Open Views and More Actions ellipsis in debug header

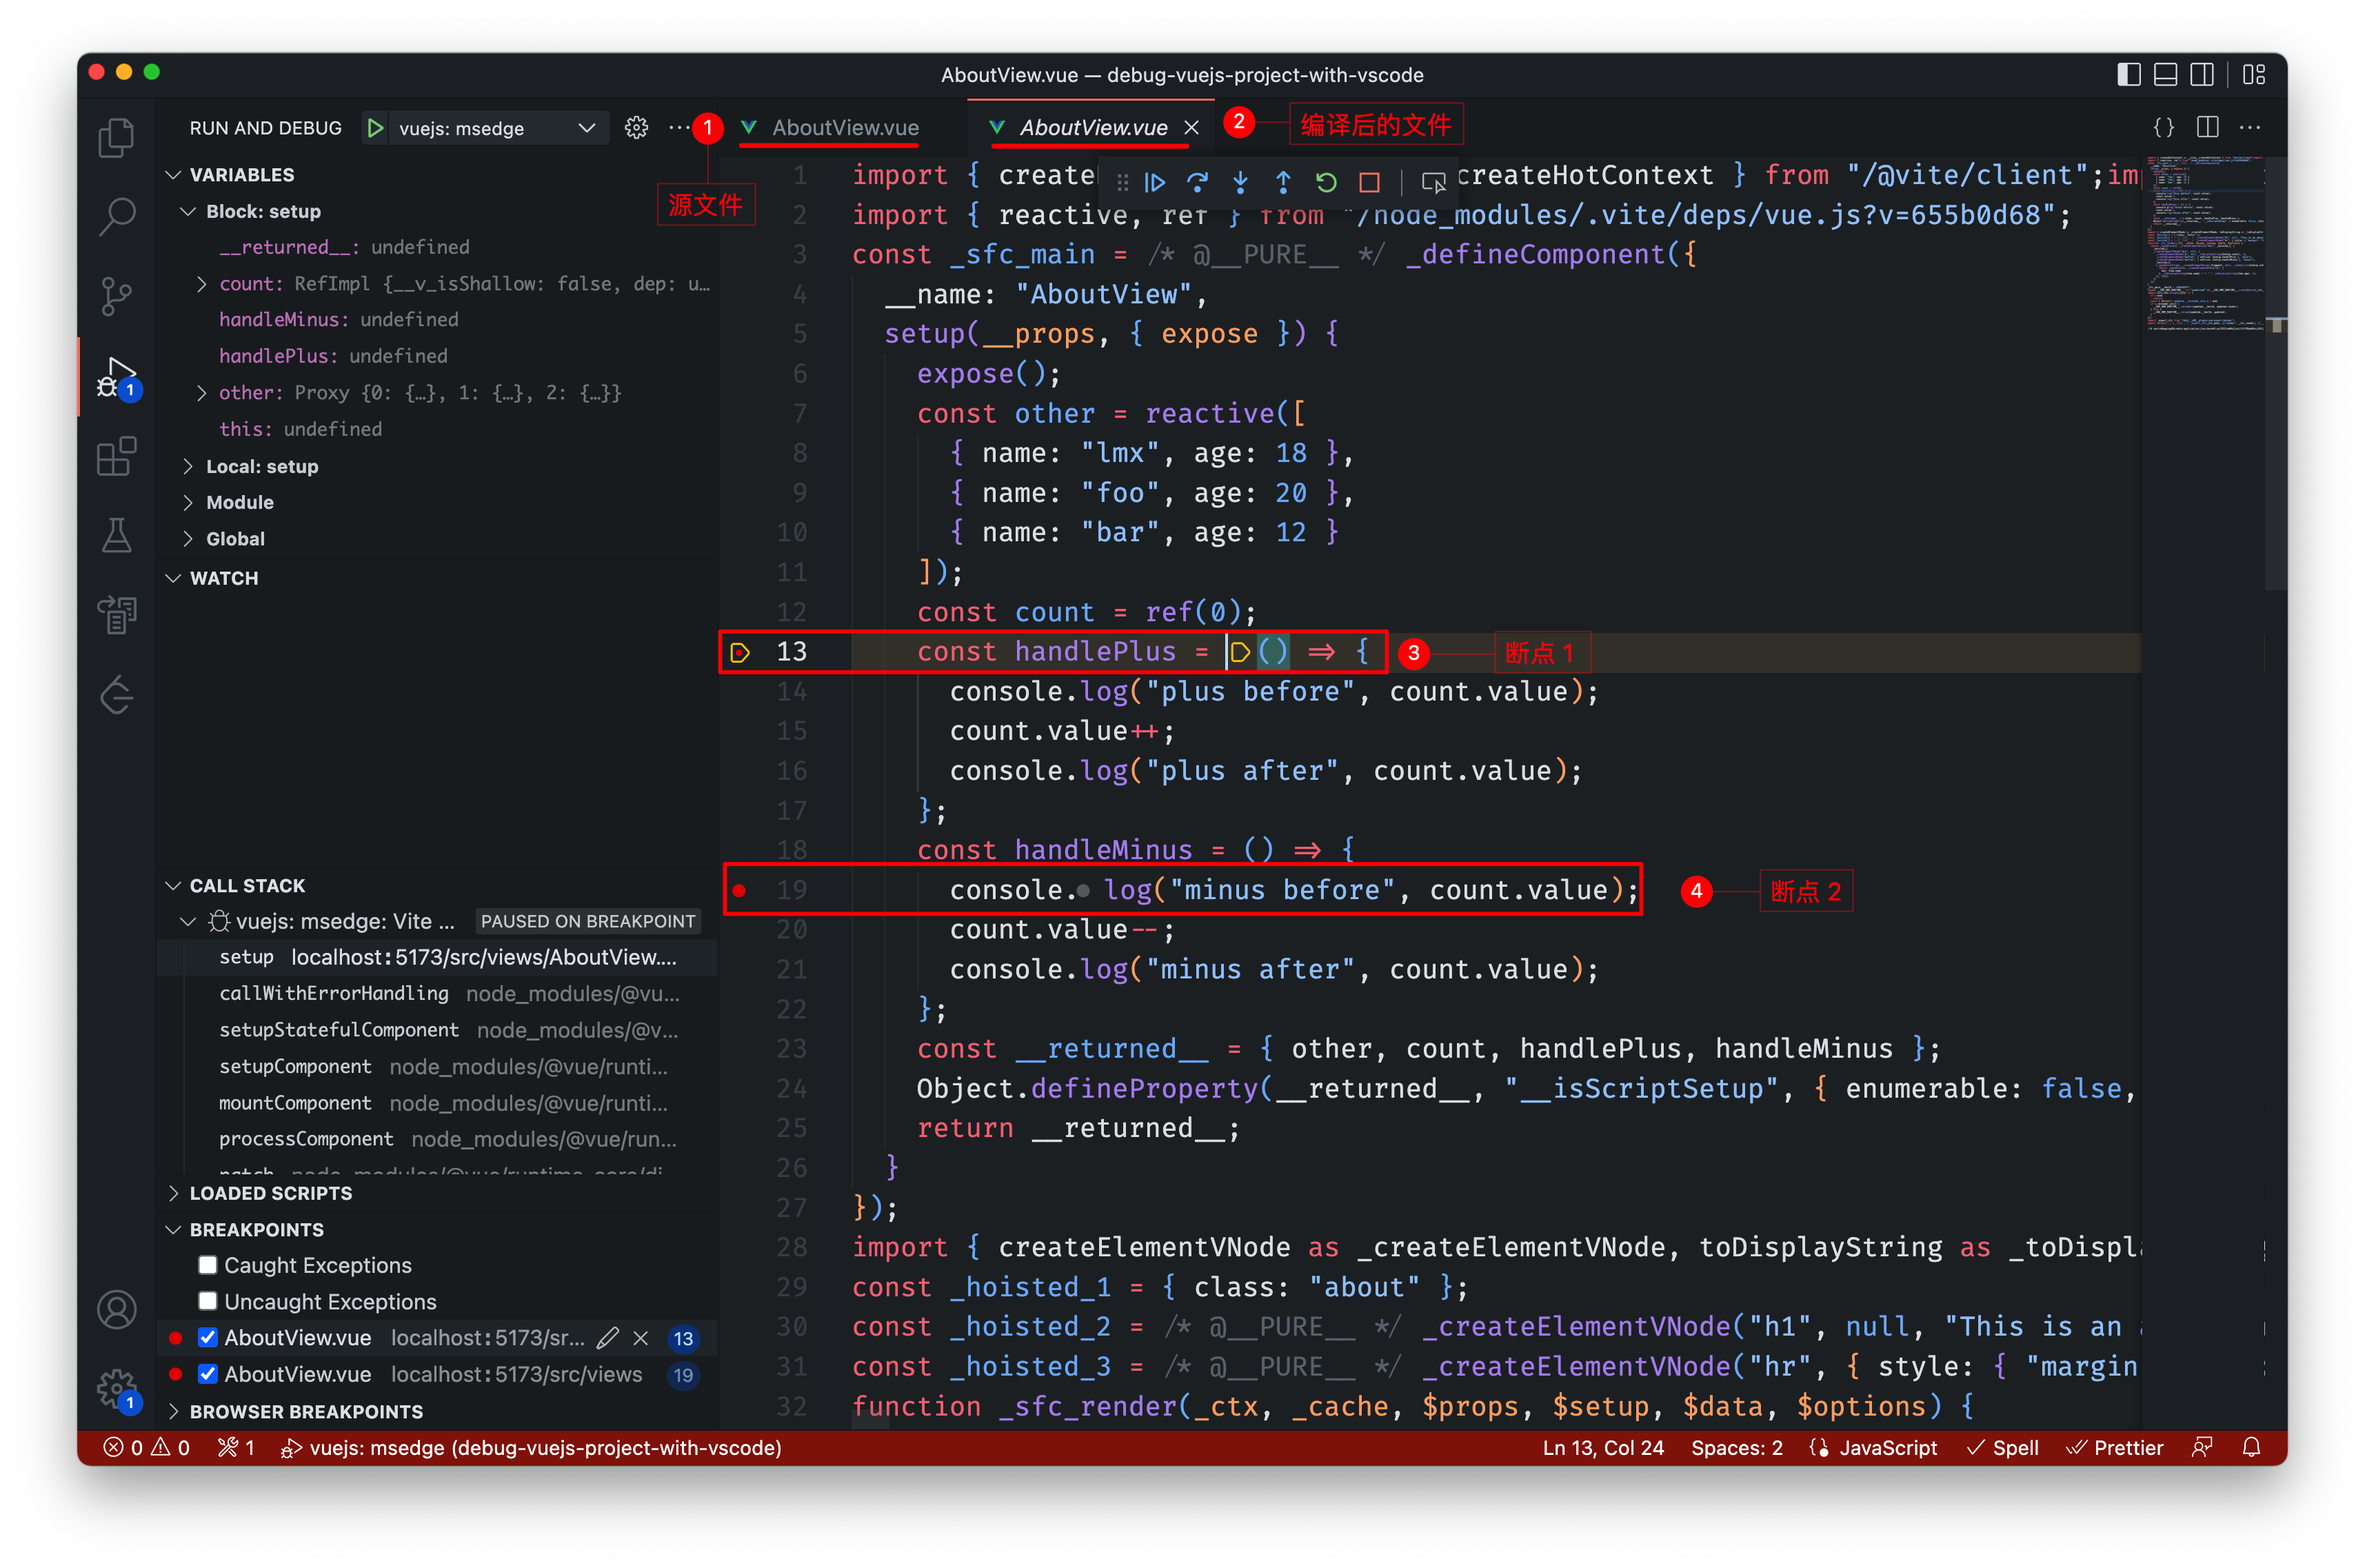[678, 127]
